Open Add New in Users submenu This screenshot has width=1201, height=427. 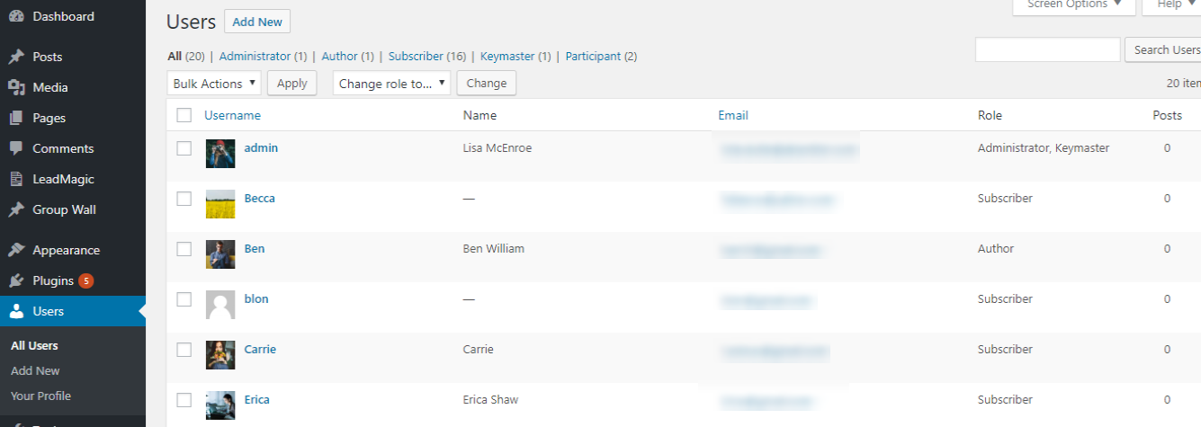(x=35, y=370)
